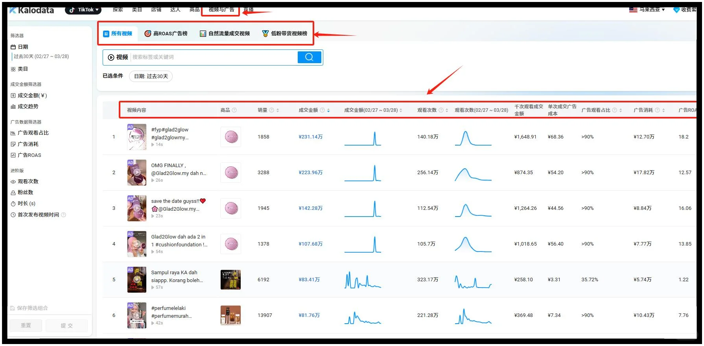Switch to the 高ROAS广告榜 tab
The image size is (704, 346).
[x=166, y=33]
